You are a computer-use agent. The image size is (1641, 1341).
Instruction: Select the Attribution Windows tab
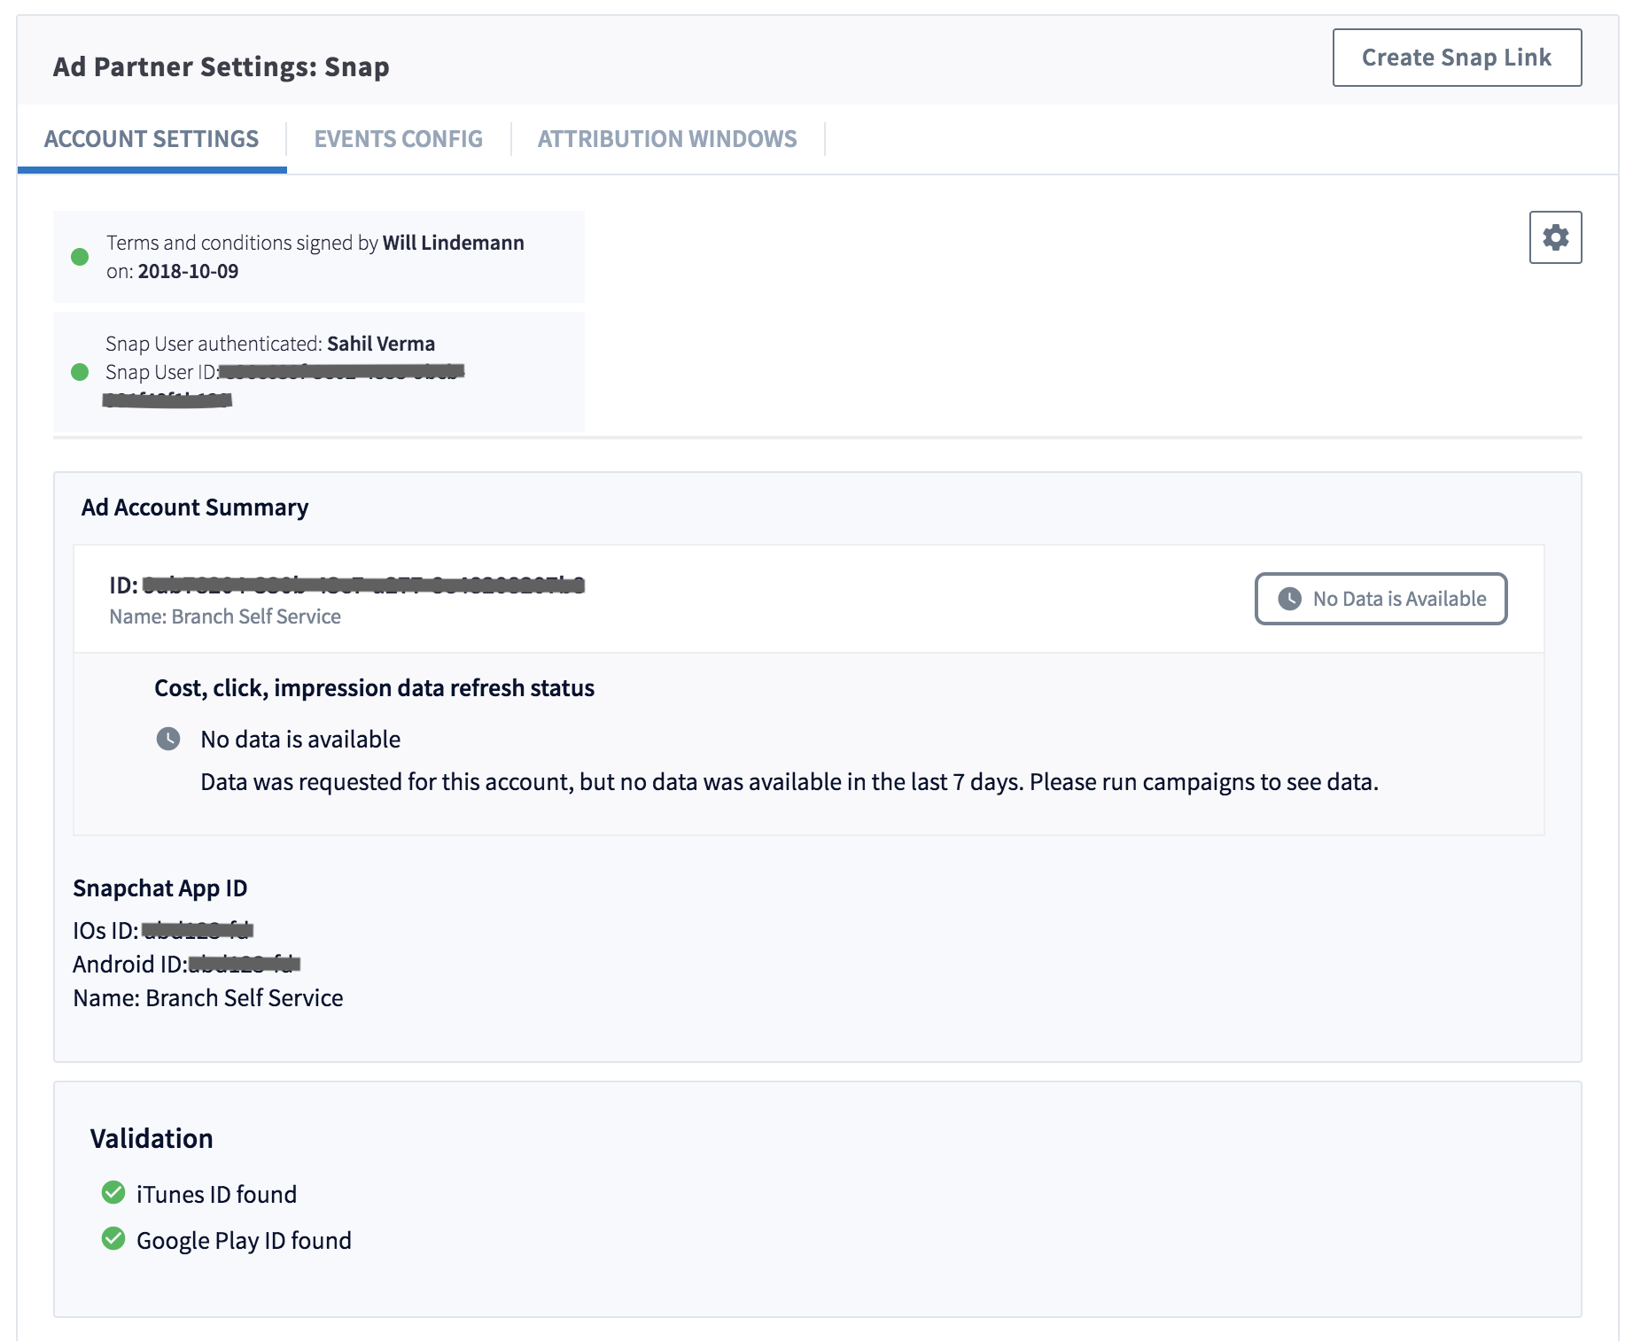point(667,139)
